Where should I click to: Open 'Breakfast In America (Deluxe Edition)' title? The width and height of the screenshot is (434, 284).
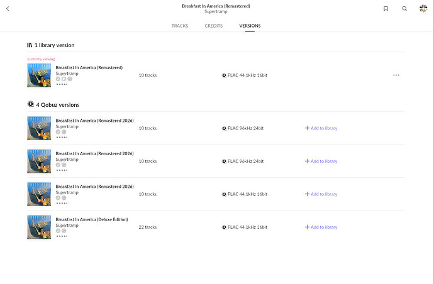tap(92, 219)
